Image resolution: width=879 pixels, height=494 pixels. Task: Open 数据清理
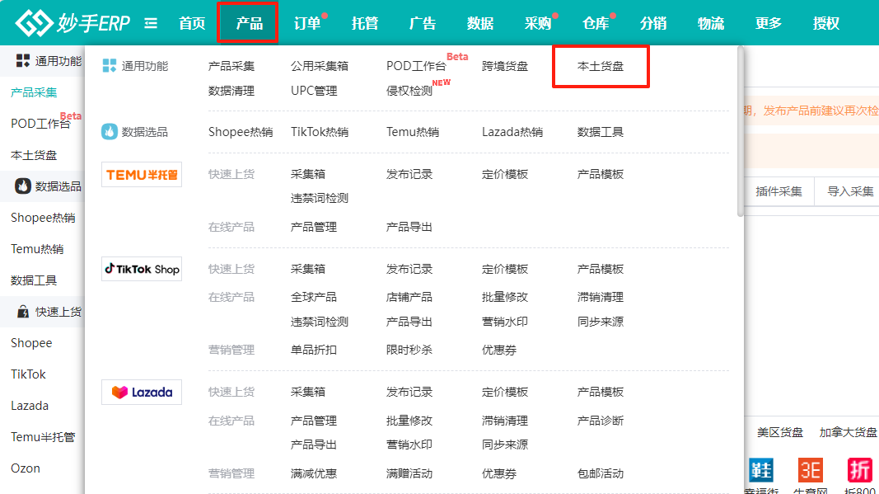point(231,91)
